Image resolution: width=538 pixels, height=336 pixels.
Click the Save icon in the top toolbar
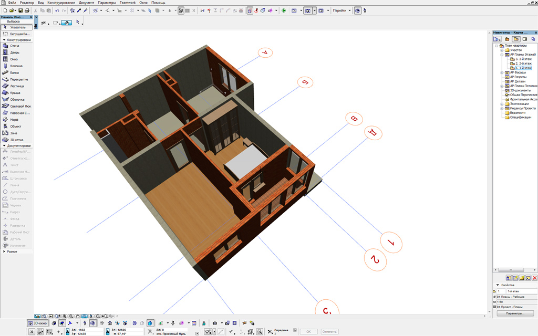[20, 10]
